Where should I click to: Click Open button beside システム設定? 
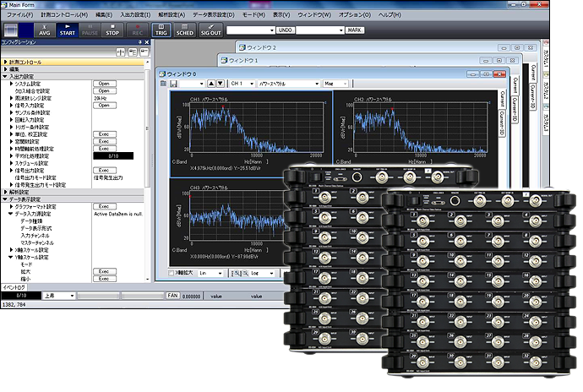click(x=104, y=84)
